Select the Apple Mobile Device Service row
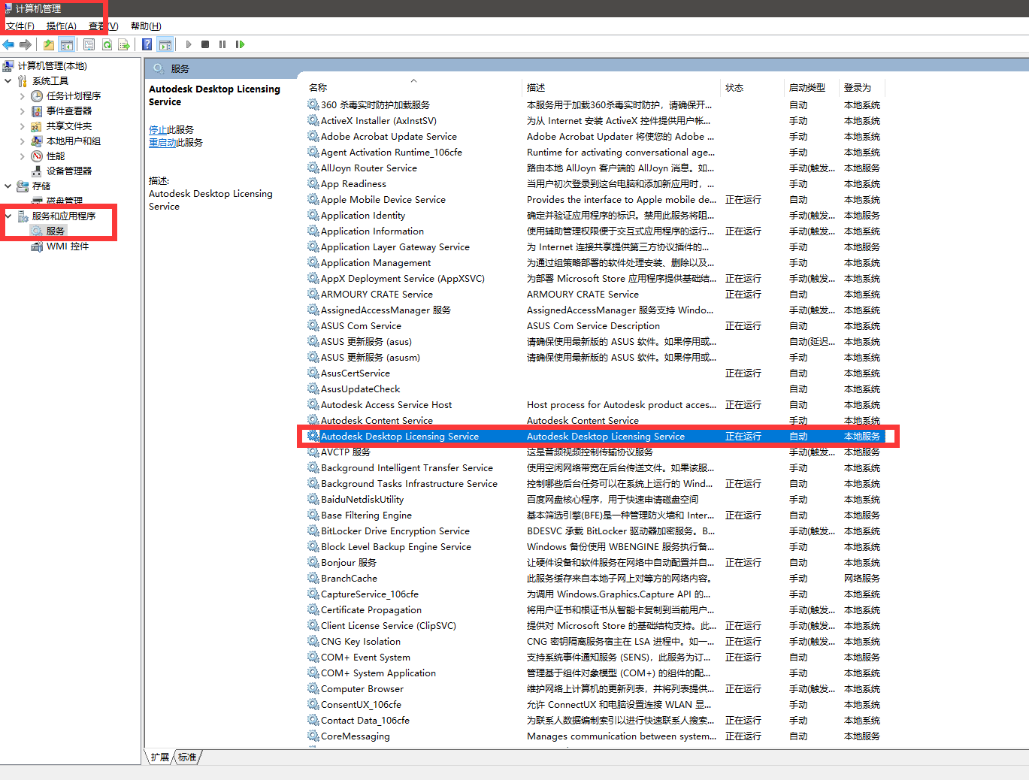The image size is (1029, 780). pyautogui.click(x=596, y=200)
